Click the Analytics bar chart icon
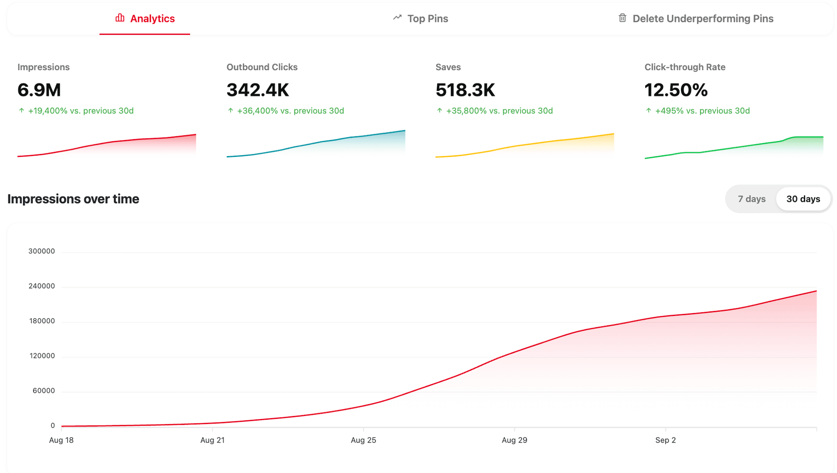 click(120, 18)
